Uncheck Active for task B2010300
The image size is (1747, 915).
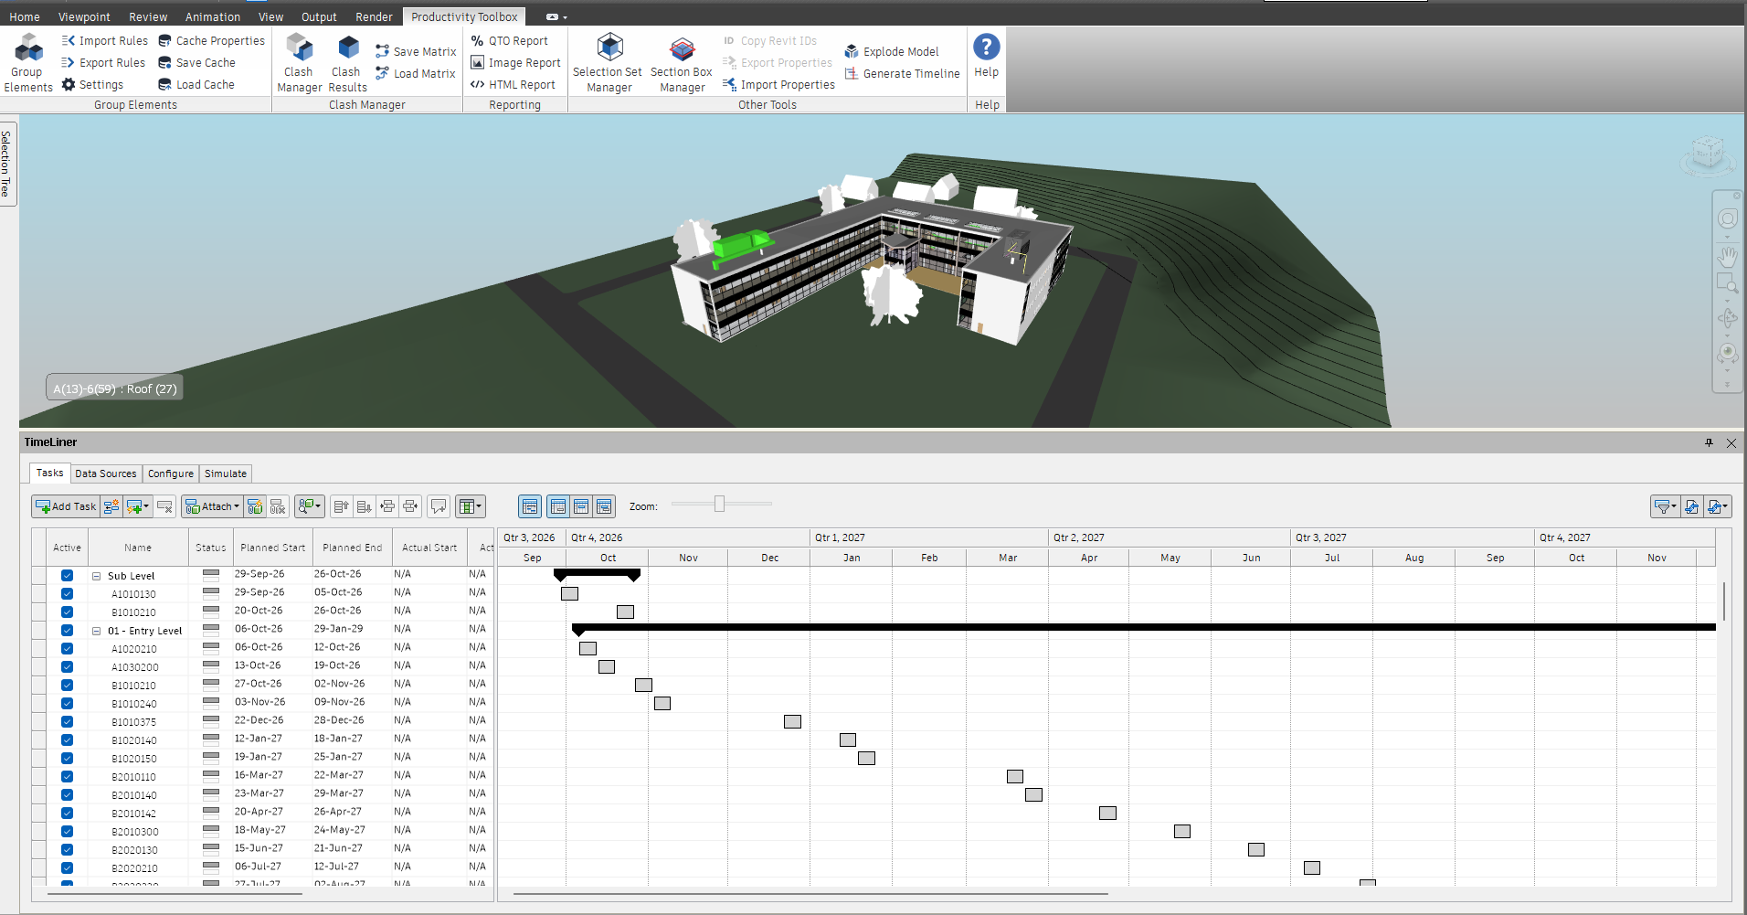[x=67, y=832]
